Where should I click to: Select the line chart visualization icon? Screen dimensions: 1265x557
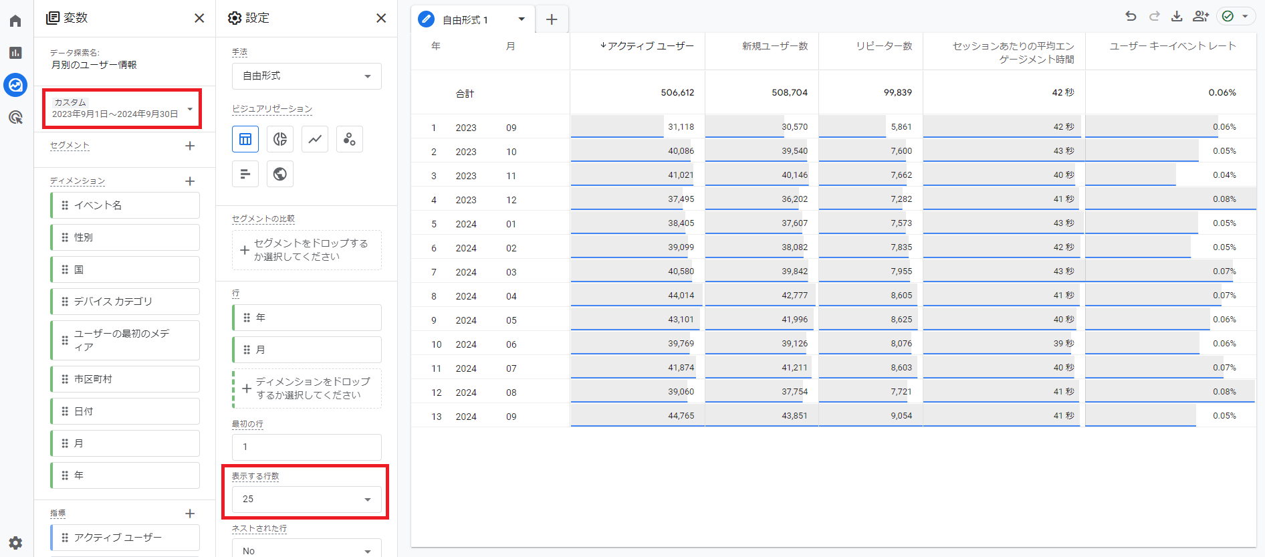(x=315, y=139)
